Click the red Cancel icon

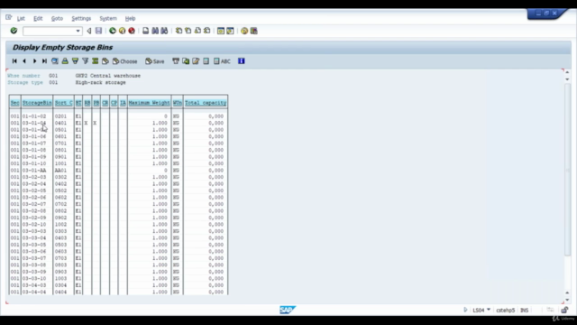pyautogui.click(x=132, y=31)
